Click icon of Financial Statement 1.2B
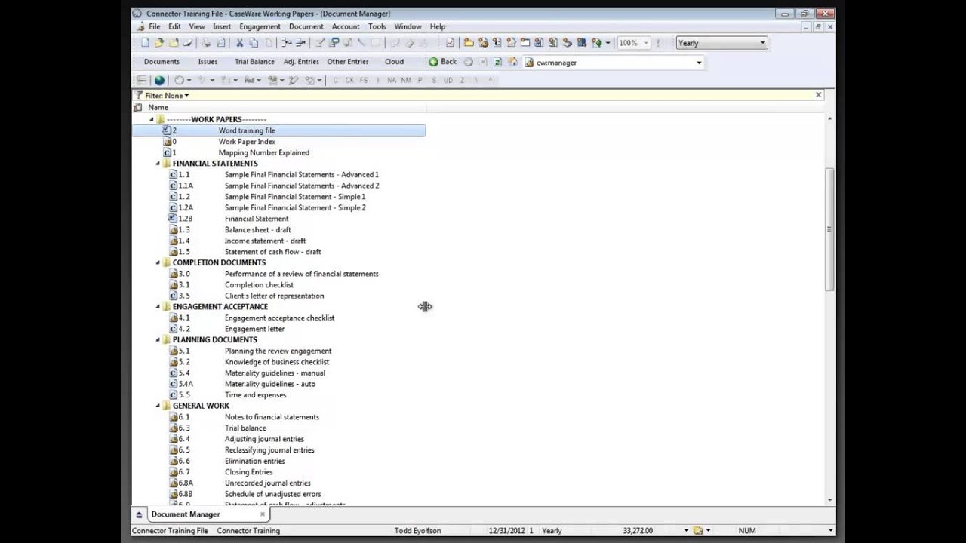Screen dimensions: 966x543 (x=173, y=219)
